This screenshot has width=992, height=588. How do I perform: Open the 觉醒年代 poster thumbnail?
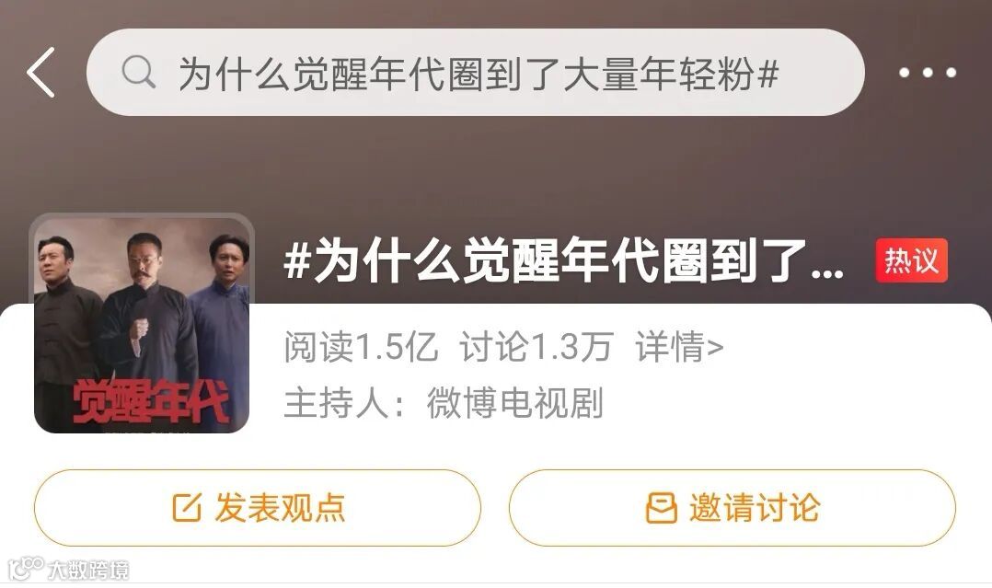(x=142, y=323)
